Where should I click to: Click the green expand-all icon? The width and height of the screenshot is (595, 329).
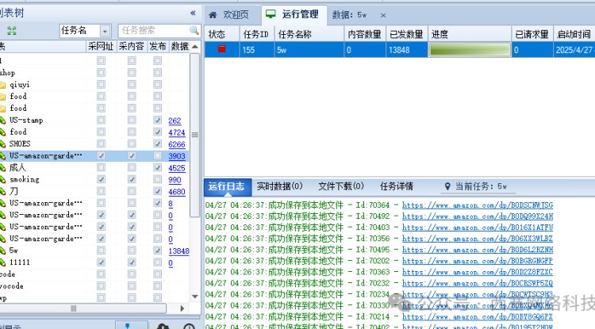tap(11, 30)
